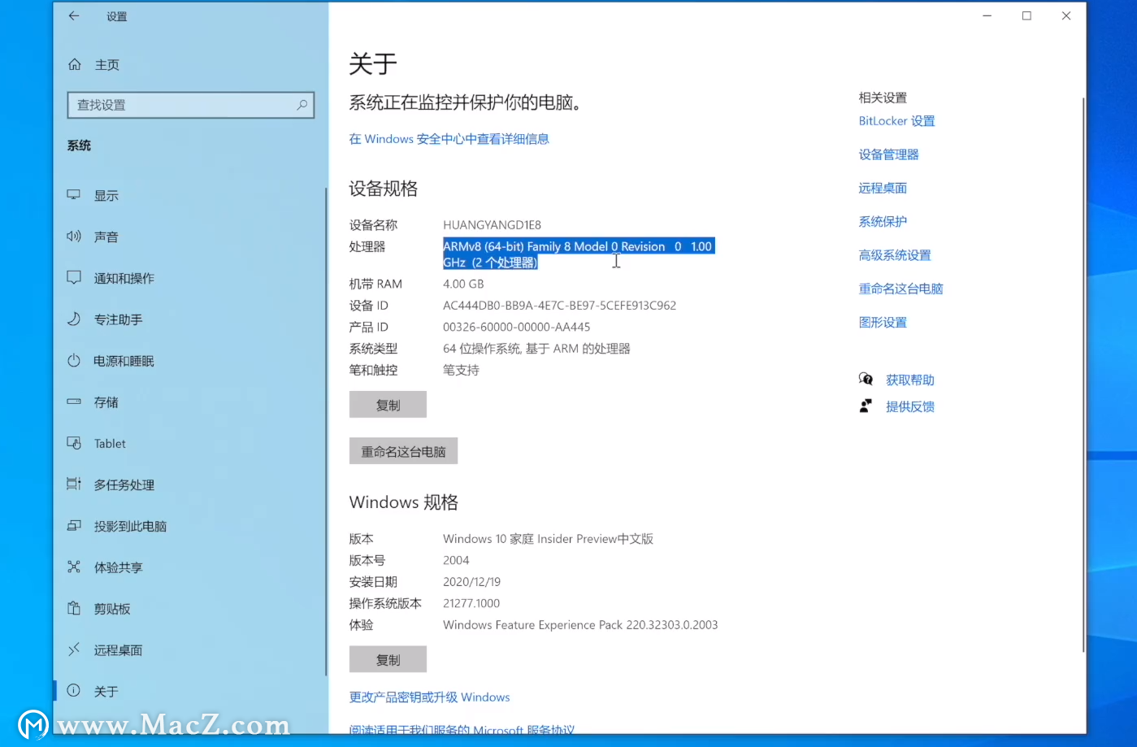Click the main page vertical scrollbar

click(1083, 374)
